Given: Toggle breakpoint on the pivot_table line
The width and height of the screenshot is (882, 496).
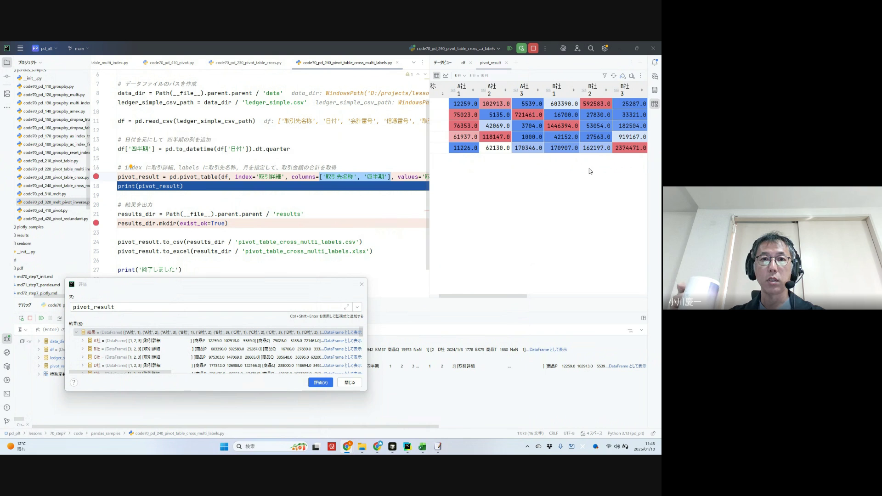Looking at the screenshot, I should coord(96,177).
